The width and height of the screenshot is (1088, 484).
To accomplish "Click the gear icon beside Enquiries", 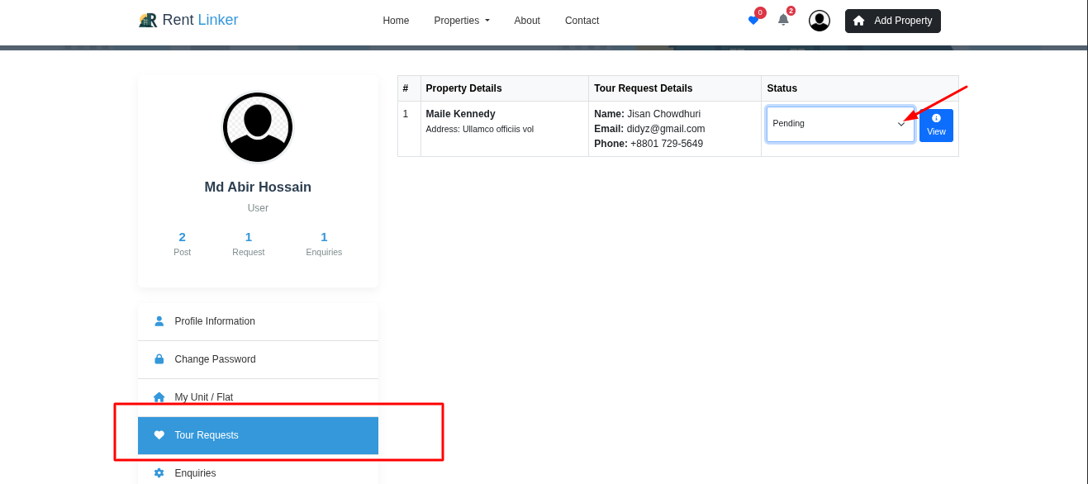I will (159, 473).
